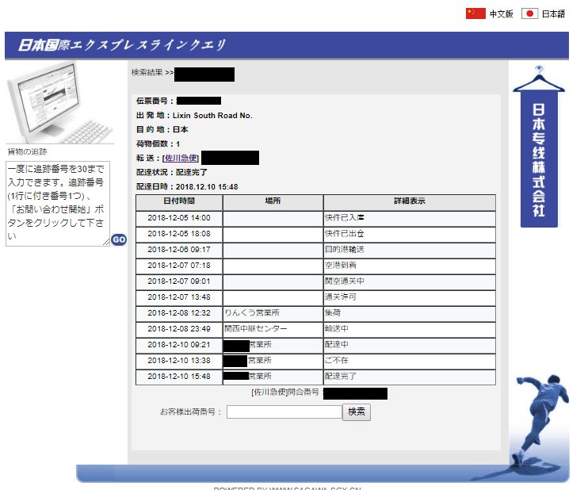Screen dimensions: 584x490
Task: Click the 通关许可 status cell
Action: [410, 297]
